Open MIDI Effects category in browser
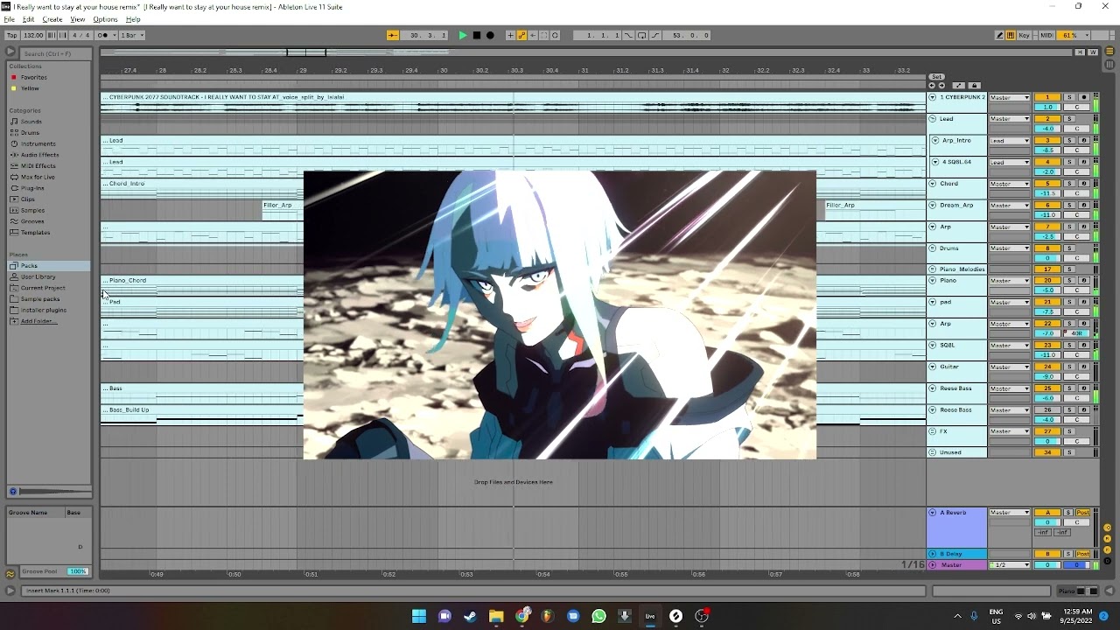The height and width of the screenshot is (630, 1120). 38,166
